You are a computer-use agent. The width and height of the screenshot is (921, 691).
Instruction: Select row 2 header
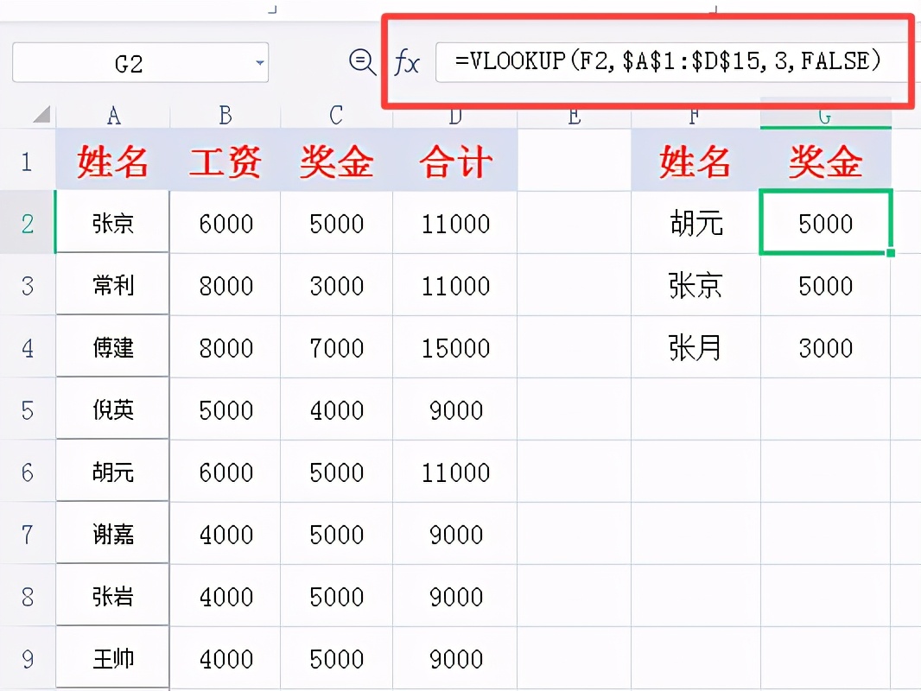click(27, 223)
